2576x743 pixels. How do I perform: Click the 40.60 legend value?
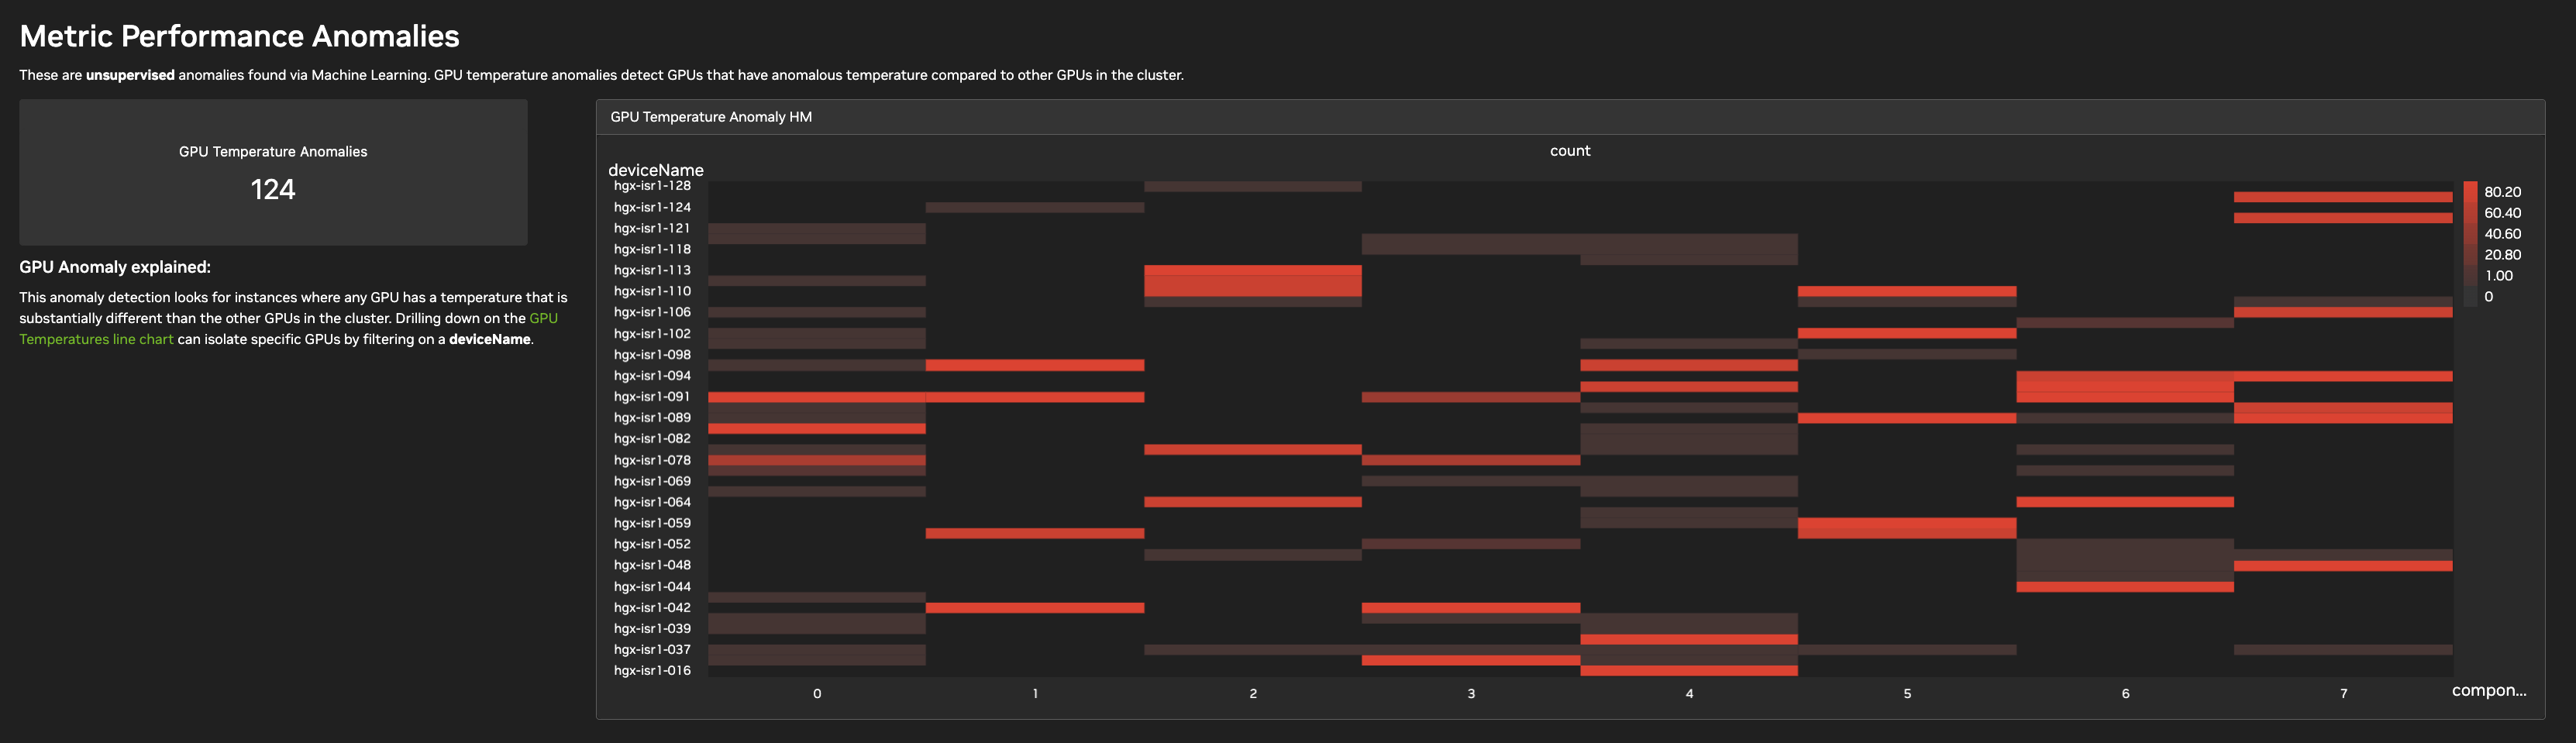2502,234
